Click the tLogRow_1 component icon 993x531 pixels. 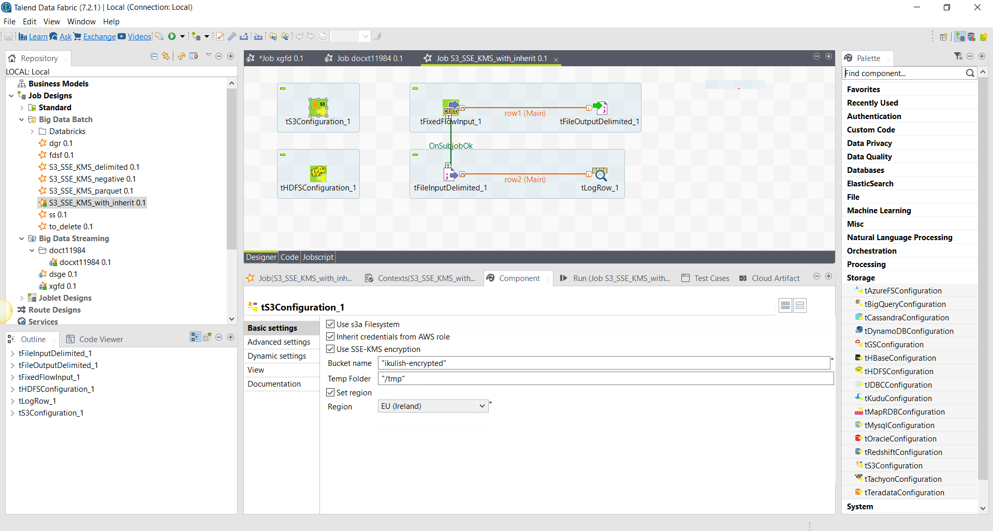(600, 174)
